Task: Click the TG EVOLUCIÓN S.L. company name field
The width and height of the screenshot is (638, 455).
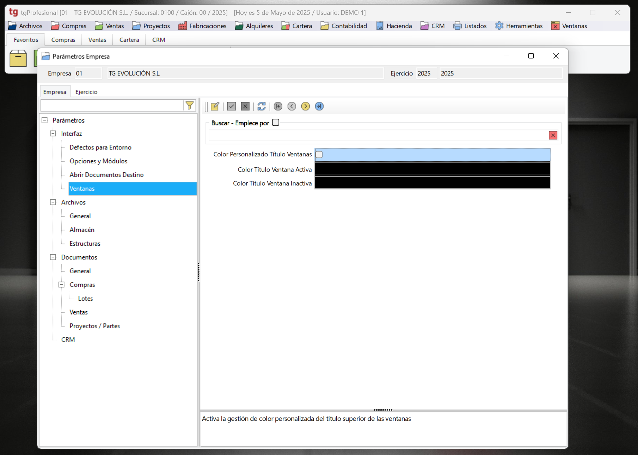Action: 245,74
